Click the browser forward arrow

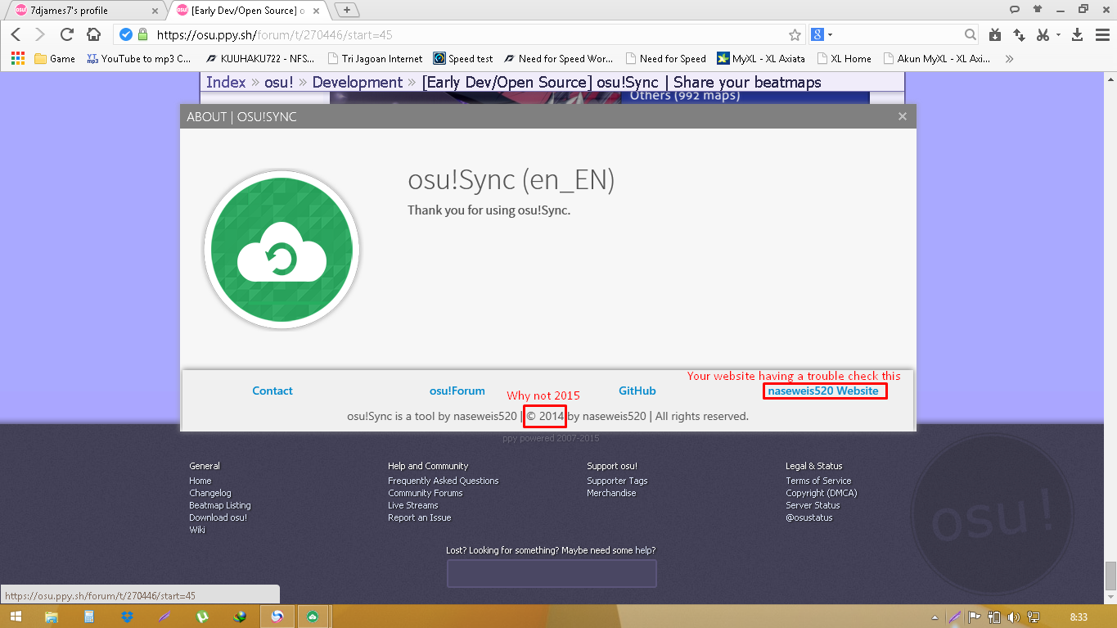click(x=40, y=34)
